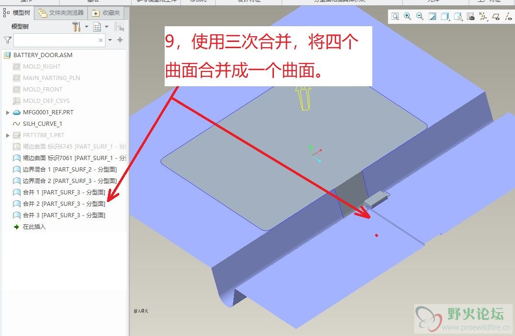
Task: Select 合并 3 feature in tree
Action: click(64, 215)
